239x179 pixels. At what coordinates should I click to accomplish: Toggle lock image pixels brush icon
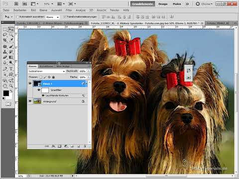(45, 77)
